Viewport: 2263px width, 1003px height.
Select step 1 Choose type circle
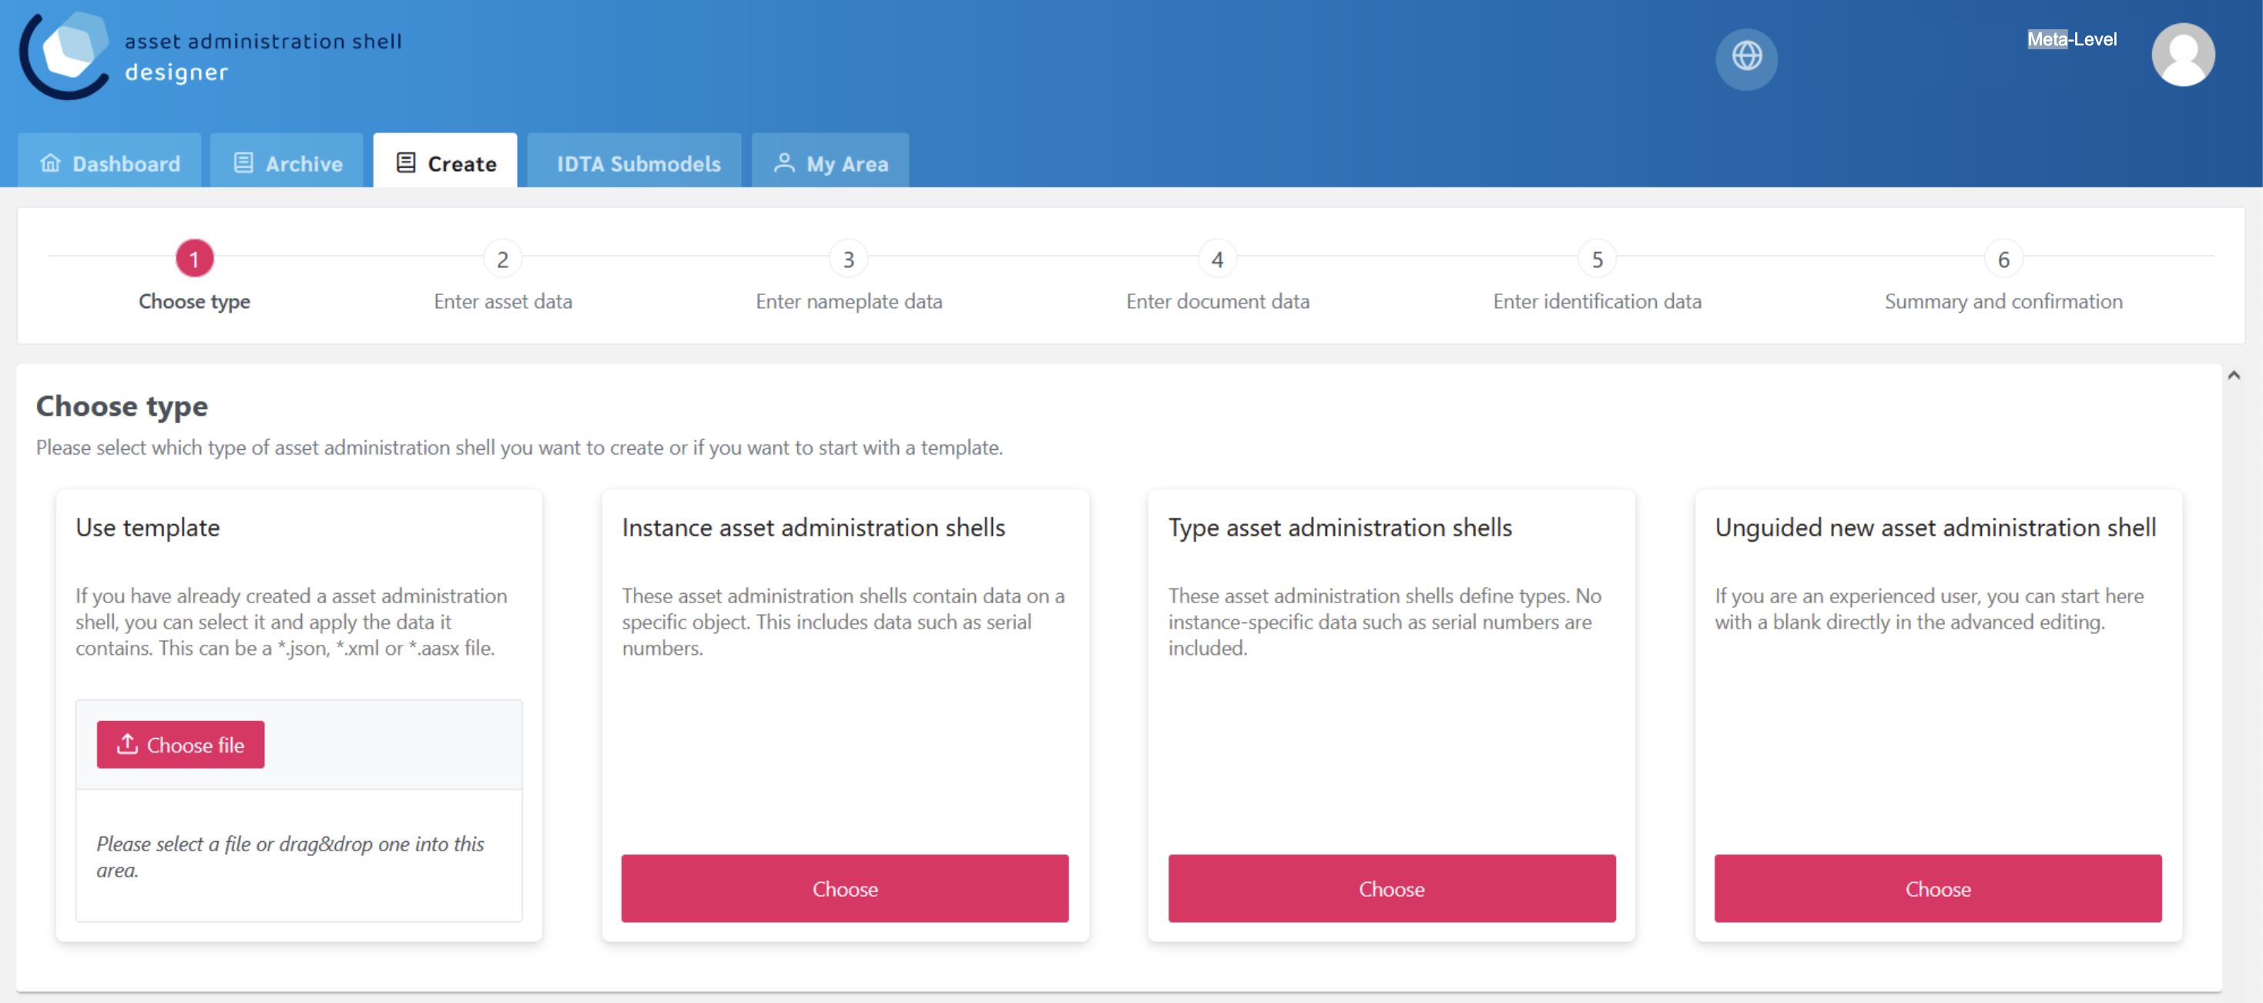click(194, 258)
